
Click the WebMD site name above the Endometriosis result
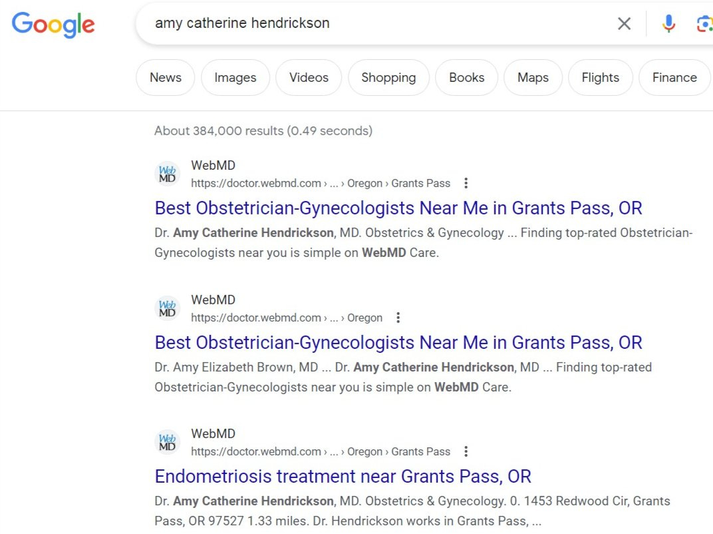click(214, 433)
